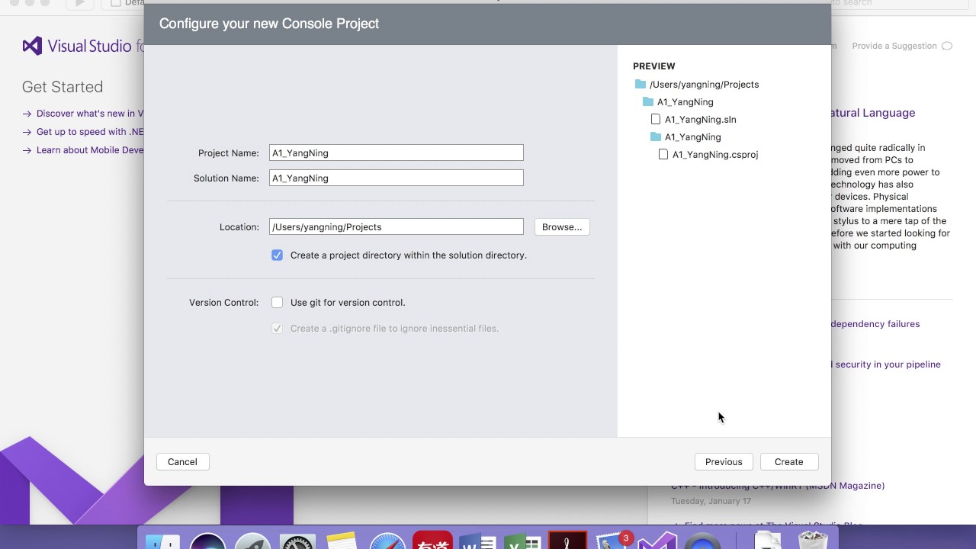Click the /Users/yangning/Projects folder icon in the preview
Screen dimensions: 976x549
tap(640, 85)
